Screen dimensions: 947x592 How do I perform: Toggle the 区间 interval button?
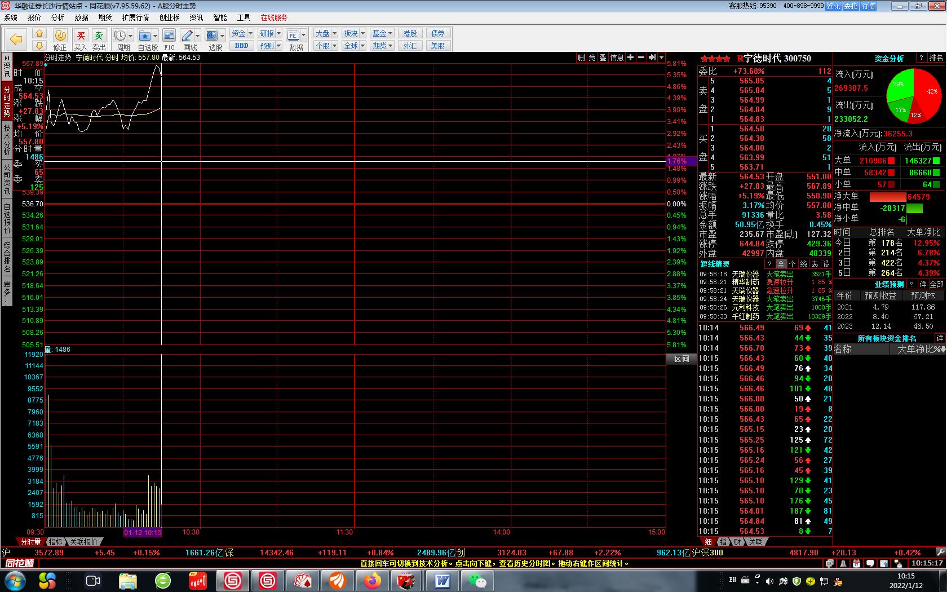click(682, 359)
